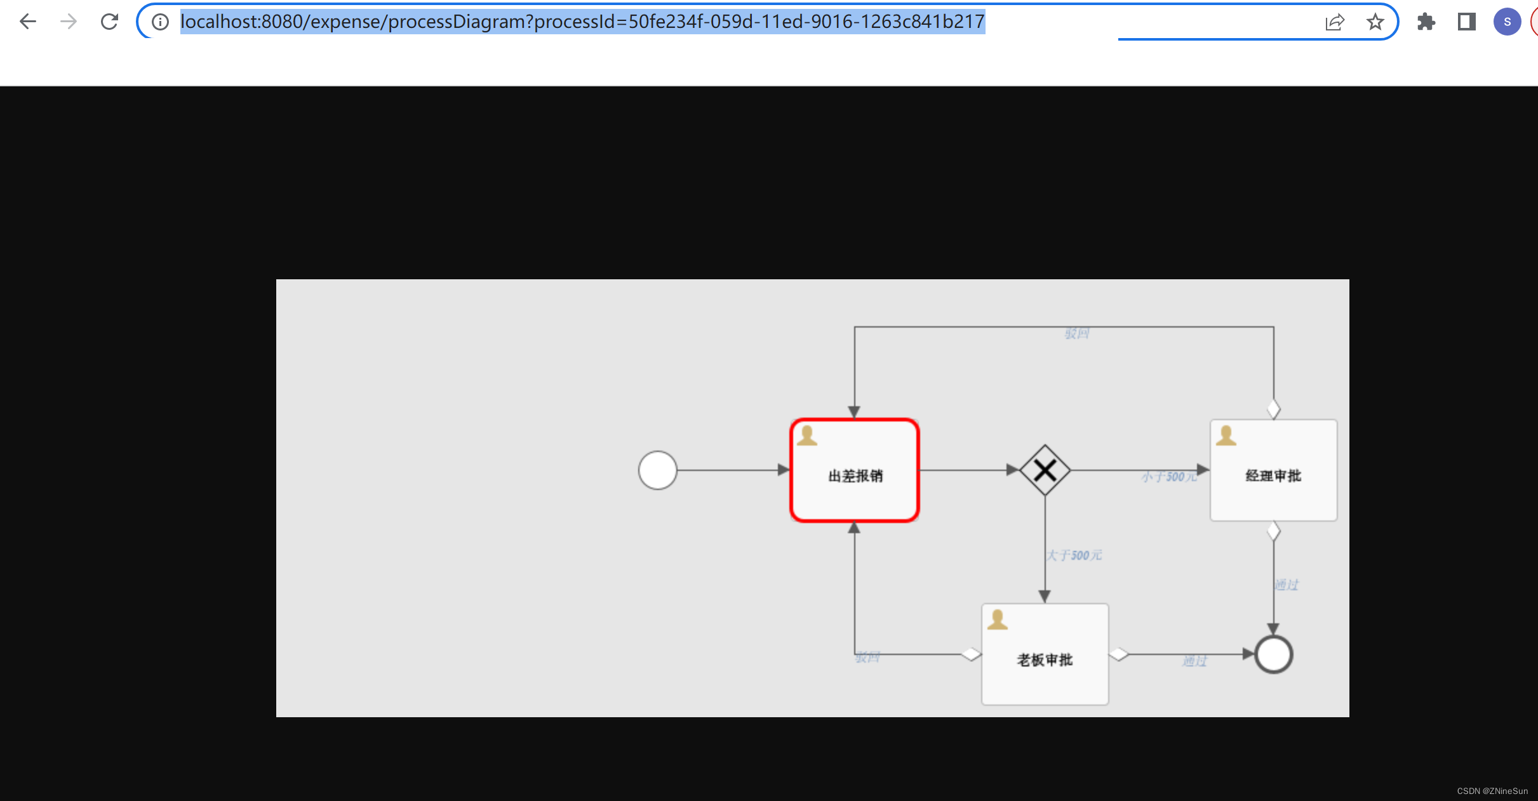Reload the process diagram page

point(109,21)
